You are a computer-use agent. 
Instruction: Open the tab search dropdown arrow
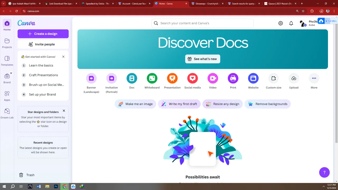coord(4,4)
